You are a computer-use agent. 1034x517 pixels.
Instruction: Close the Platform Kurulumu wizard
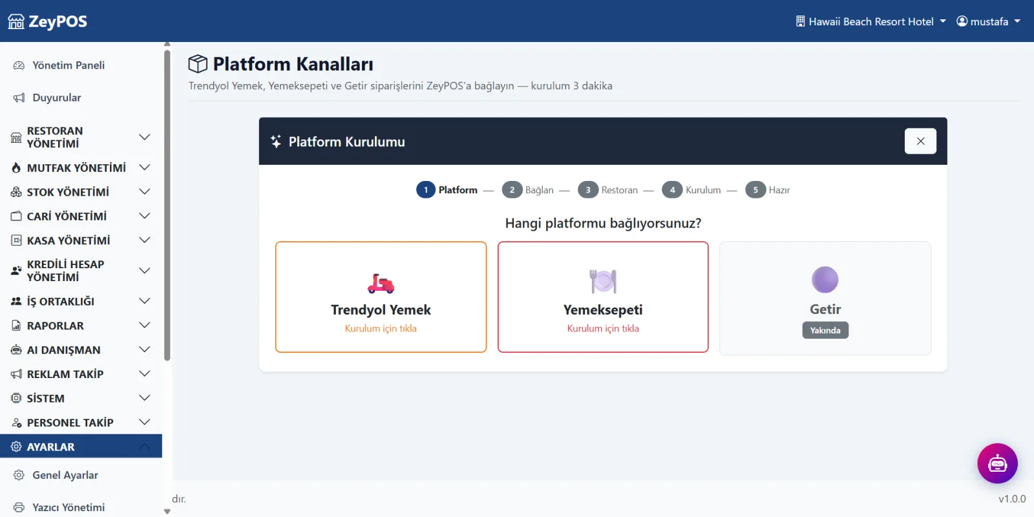pyautogui.click(x=920, y=141)
